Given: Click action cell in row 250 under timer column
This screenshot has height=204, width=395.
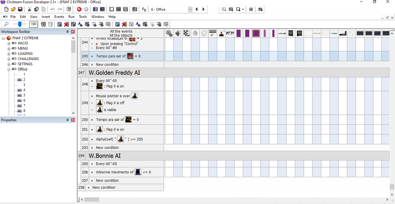Looking at the screenshot, I should pyautogui.click(x=195, y=120).
